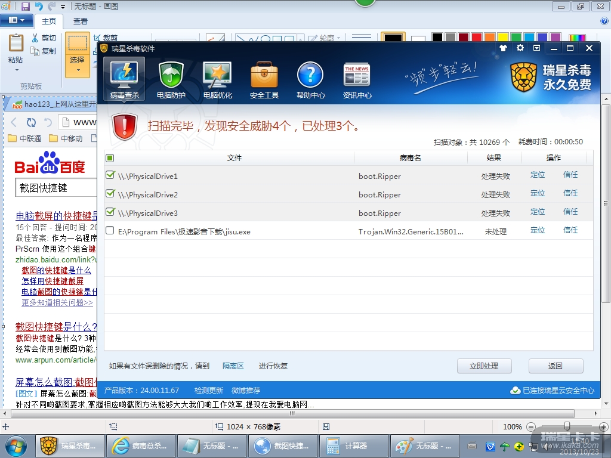This screenshot has width=611, height=458.
Task: Switch to the 查看 ribbon tab
Action: [81, 21]
